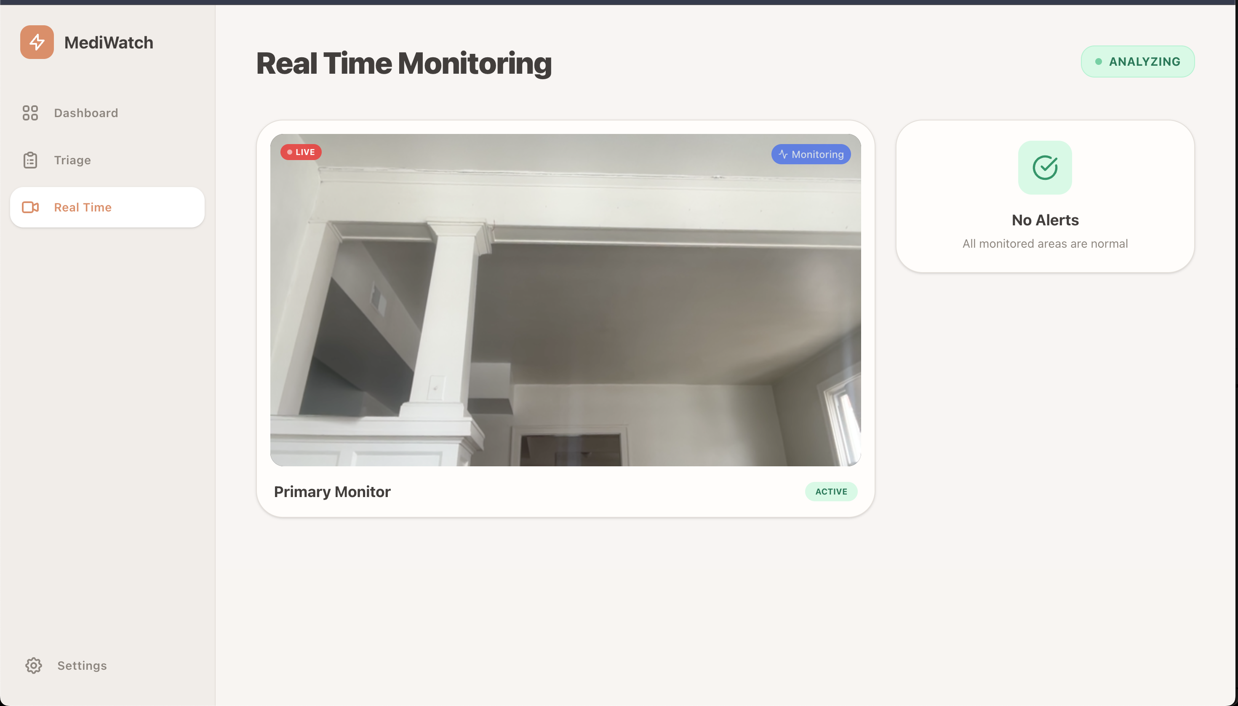Click the ACTIVE status pill
This screenshot has width=1238, height=706.
[831, 492]
